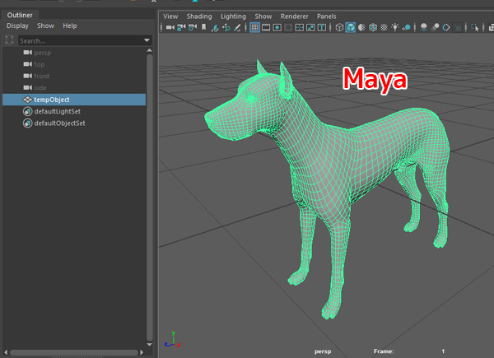494x358 pixels.
Task: Toggle textured display checker icon
Action: tap(384, 27)
